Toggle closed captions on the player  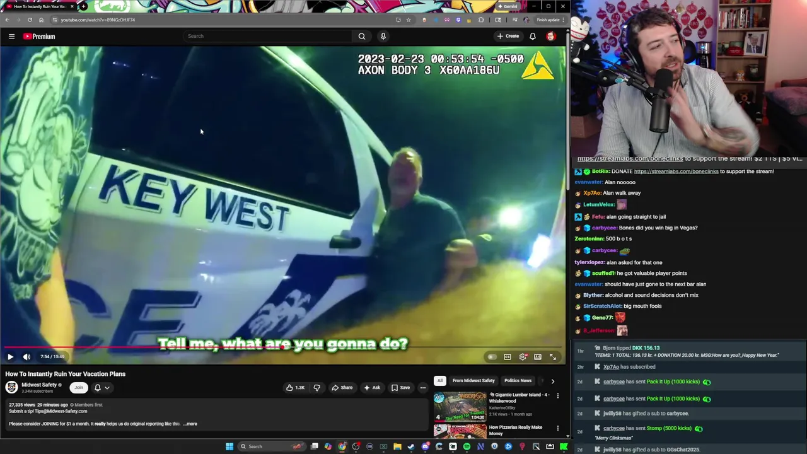pos(508,357)
